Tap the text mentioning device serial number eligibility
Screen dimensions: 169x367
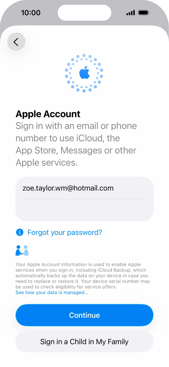(x=83, y=284)
